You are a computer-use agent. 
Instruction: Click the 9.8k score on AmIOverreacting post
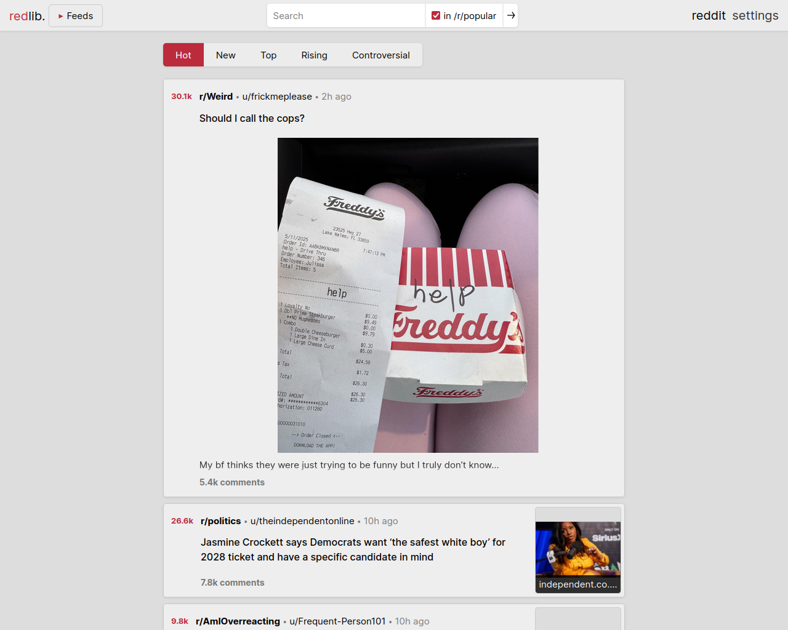click(180, 621)
